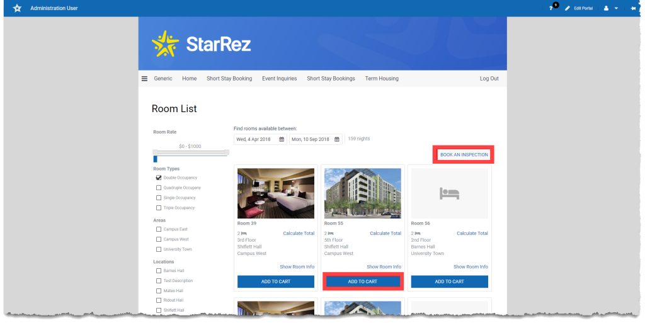
Task: Go to the Short Stay Booking menu item
Action: click(x=229, y=79)
